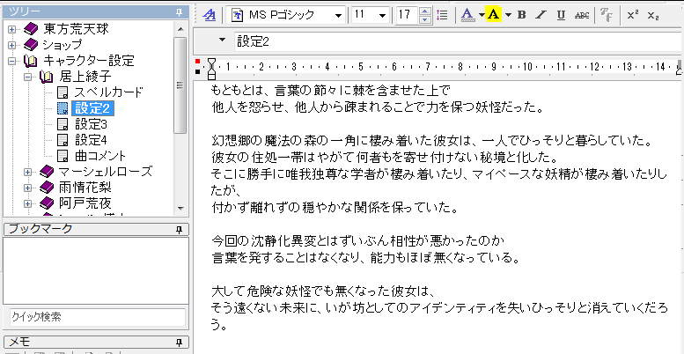This screenshot has height=354, width=684.
Task: Click the 東方荒天球 purple book icon
Action: pyautogui.click(x=31, y=29)
